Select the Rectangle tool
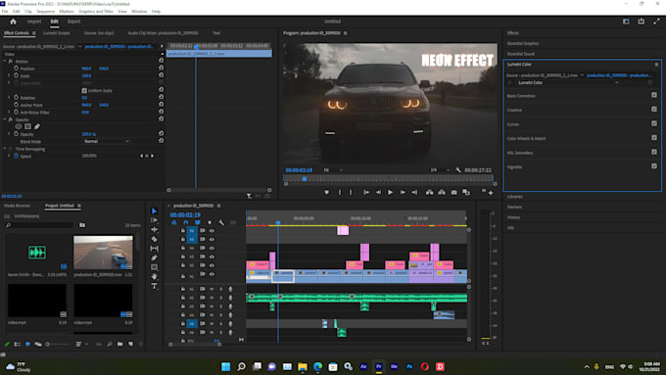Screen dimensions: 666x375 [x=154, y=267]
